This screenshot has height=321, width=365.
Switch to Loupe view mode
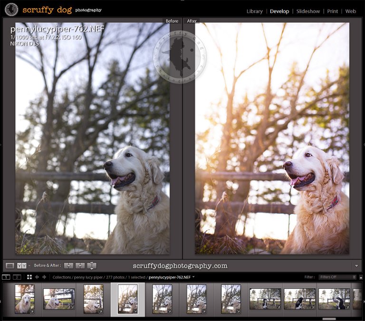pyautogui.click(x=10, y=266)
